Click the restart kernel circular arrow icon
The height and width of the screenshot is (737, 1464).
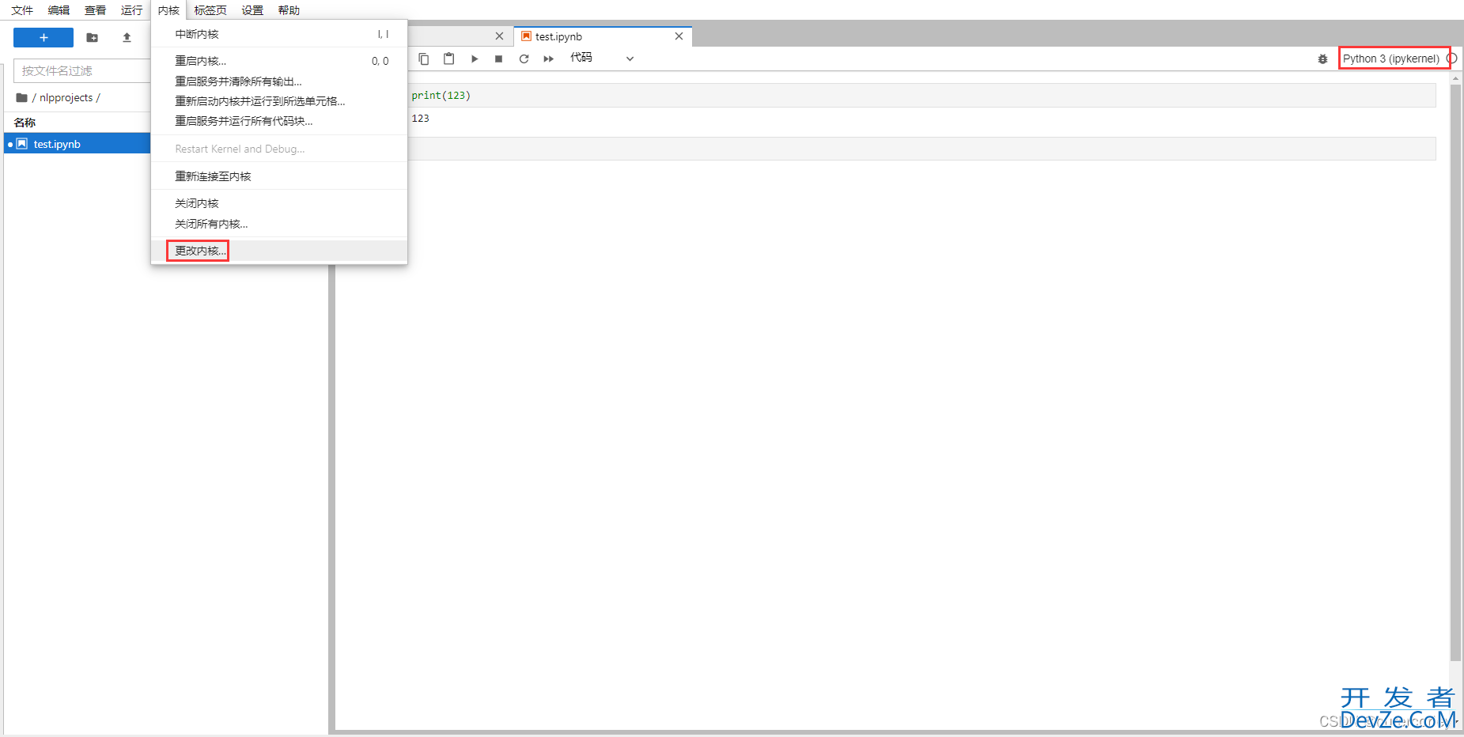tap(524, 59)
